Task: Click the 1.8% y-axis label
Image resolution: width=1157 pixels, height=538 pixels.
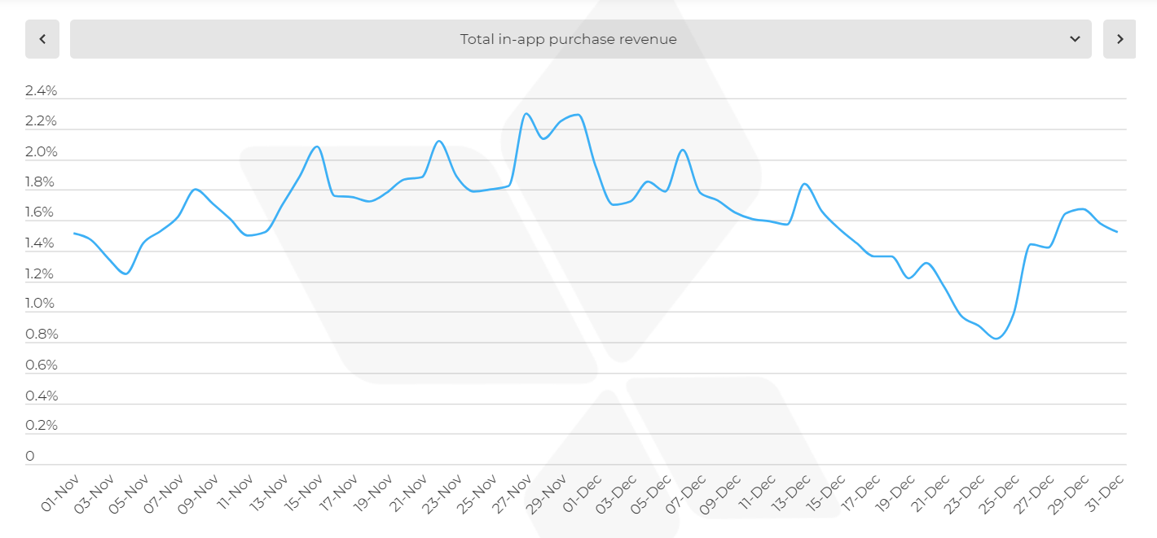Action: (x=42, y=182)
